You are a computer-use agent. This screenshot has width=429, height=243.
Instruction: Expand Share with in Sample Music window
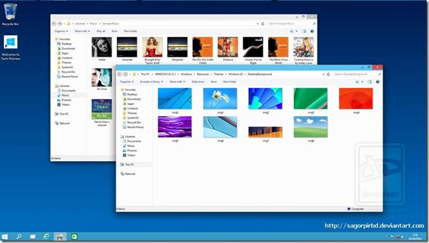82,31
